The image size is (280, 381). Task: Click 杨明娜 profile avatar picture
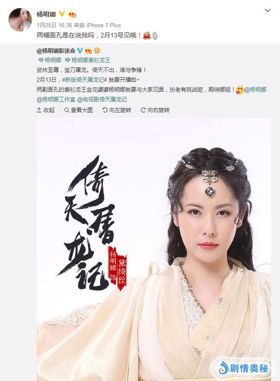tap(20, 20)
